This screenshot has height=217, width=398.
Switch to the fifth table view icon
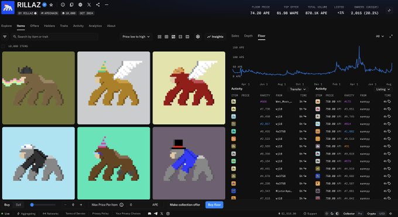187,37
